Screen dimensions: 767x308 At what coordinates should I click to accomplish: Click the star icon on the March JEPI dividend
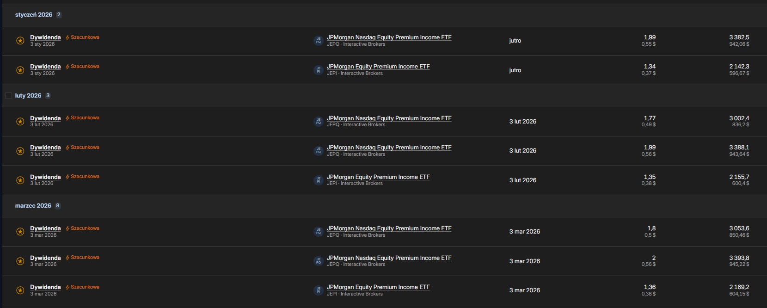coord(20,290)
